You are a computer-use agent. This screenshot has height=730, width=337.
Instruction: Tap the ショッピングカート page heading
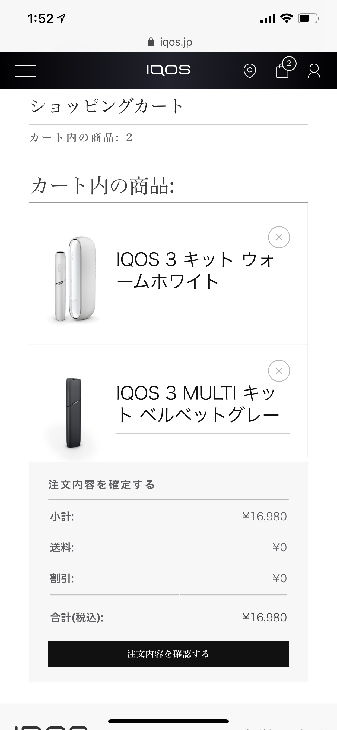107,106
